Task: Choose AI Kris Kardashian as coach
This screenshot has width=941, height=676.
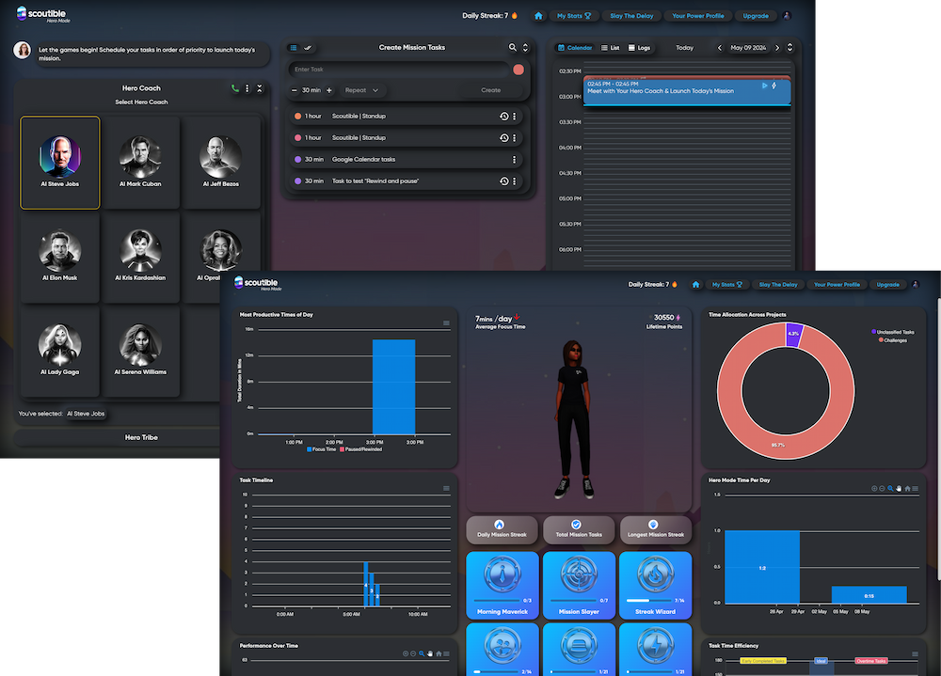Action: pyautogui.click(x=140, y=257)
